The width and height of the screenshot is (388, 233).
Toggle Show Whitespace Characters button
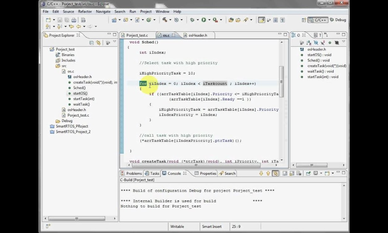coord(283,20)
